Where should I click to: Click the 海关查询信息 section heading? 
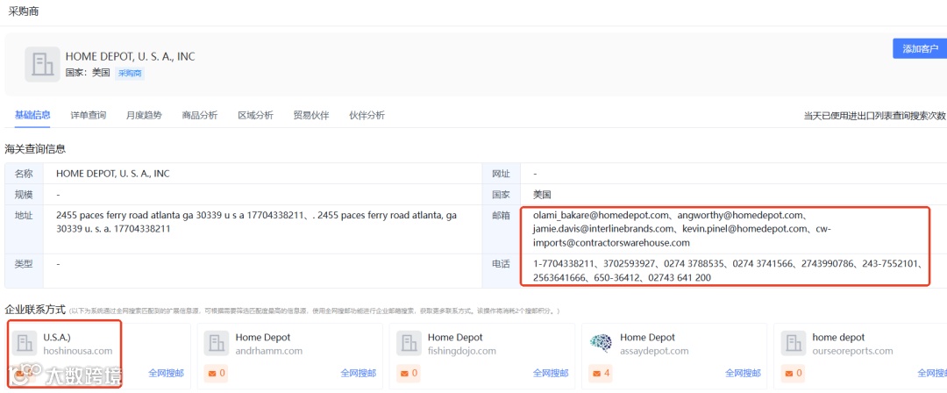(35, 148)
